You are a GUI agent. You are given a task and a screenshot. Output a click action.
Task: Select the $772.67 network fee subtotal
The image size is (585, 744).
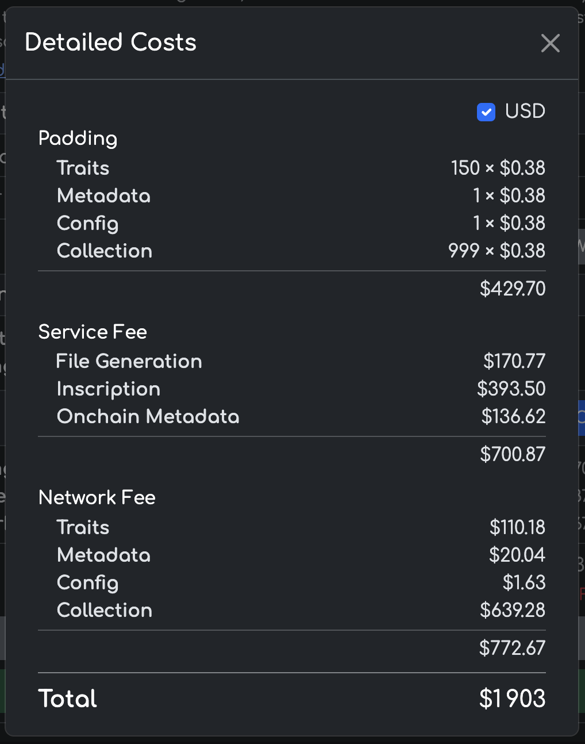[512, 648]
